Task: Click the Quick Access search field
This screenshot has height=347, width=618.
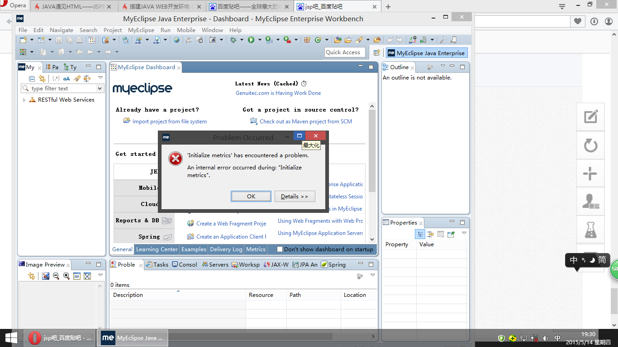Action: pyautogui.click(x=345, y=52)
